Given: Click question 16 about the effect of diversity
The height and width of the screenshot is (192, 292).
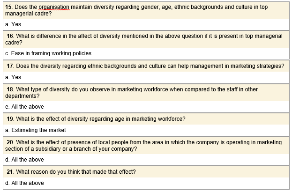Looking at the screenshot, I should click(x=145, y=39).
